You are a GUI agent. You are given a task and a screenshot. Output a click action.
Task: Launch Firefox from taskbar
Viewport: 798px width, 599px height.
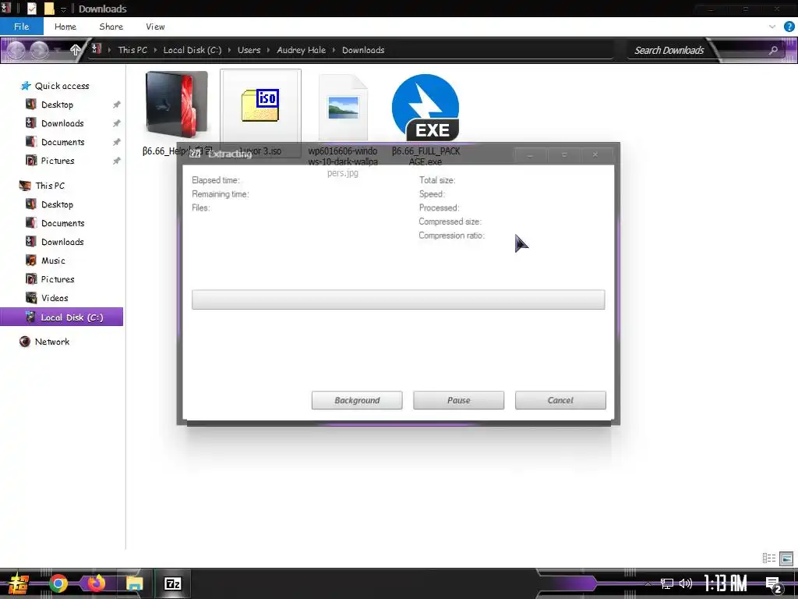point(96,583)
